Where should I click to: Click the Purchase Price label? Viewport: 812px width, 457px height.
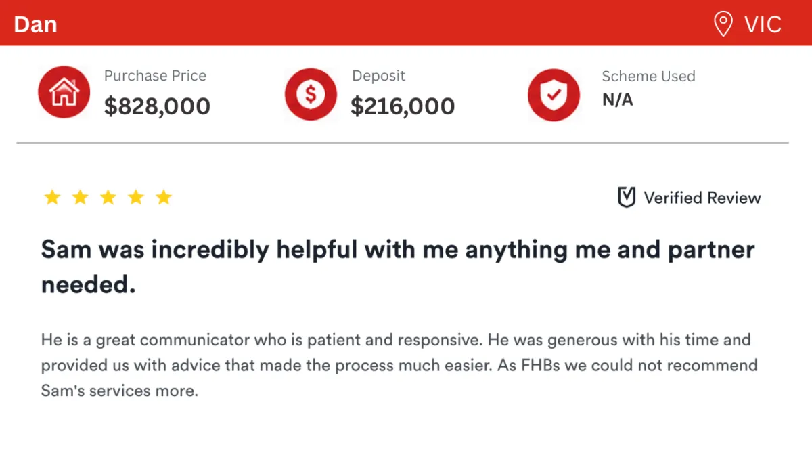click(x=155, y=76)
